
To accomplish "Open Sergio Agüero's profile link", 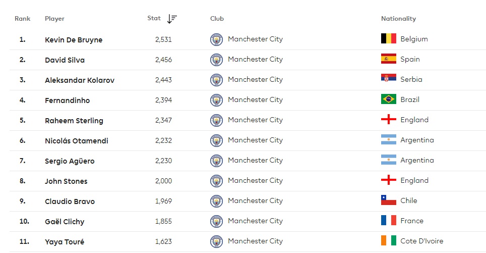I will pos(70,161).
